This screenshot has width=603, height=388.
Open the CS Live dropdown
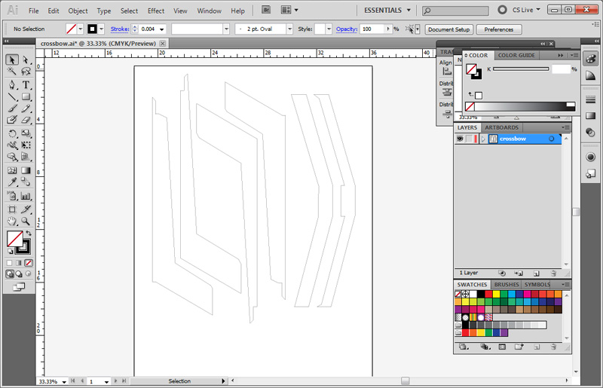tap(526, 10)
